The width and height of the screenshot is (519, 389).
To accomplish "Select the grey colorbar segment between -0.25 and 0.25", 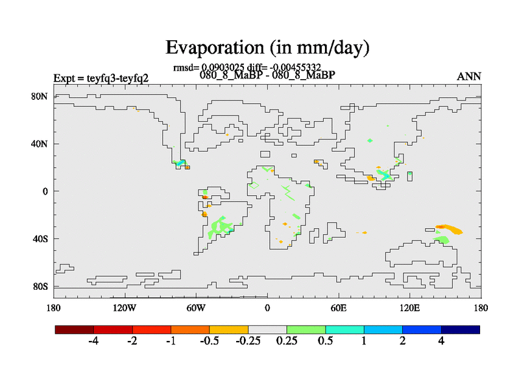I will [x=267, y=329].
